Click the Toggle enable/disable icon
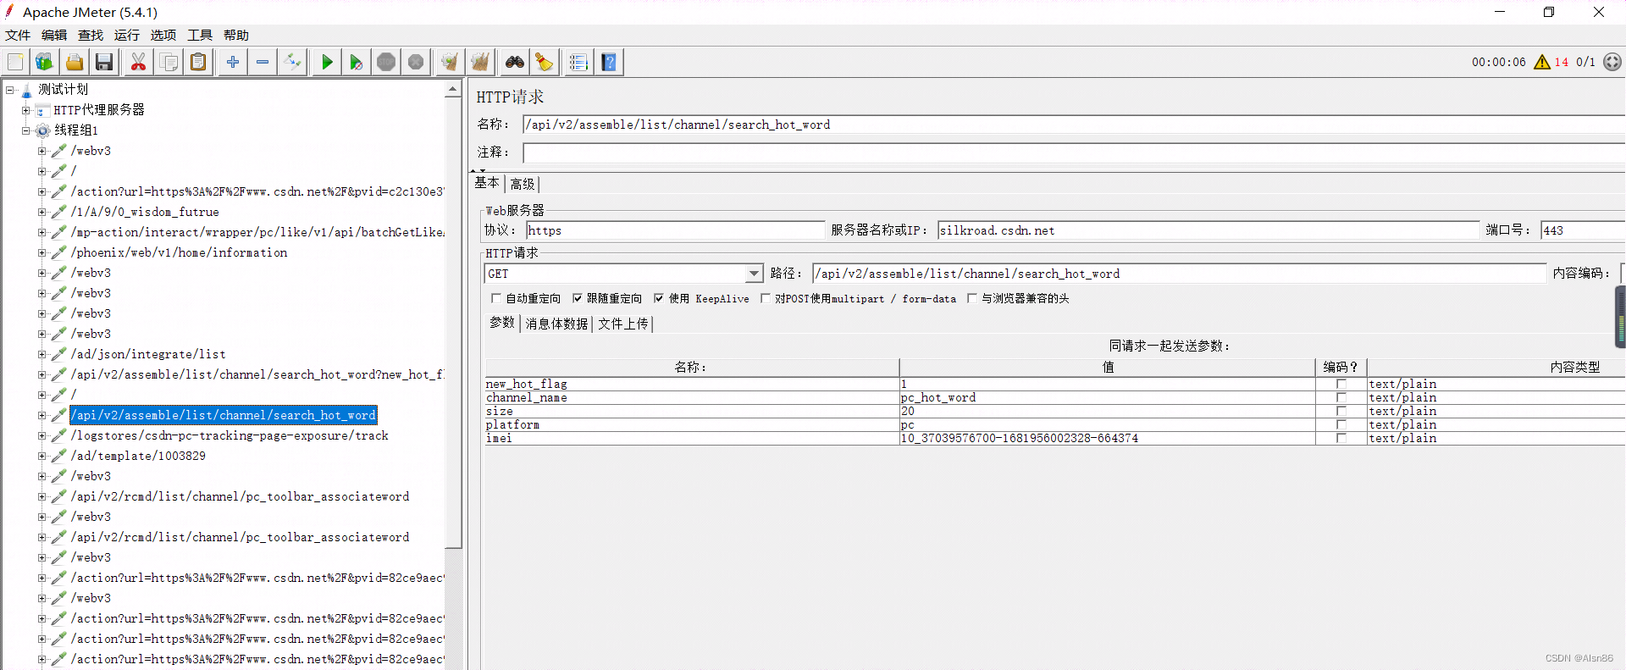Image resolution: width=1626 pixels, height=670 pixels. point(292,62)
